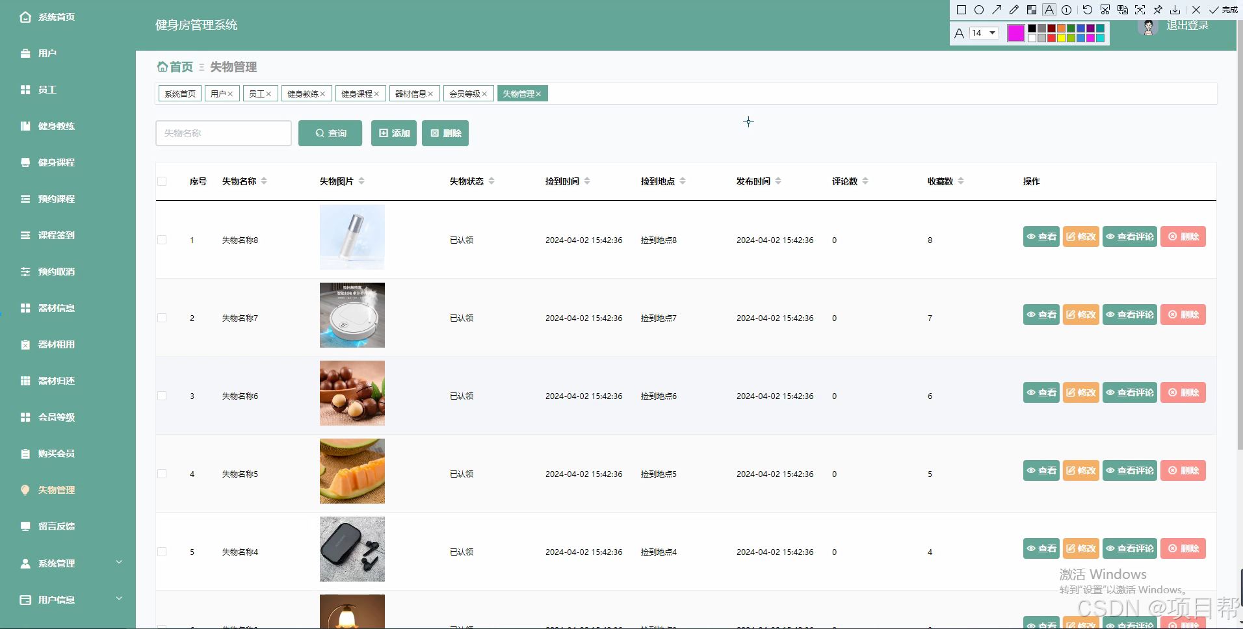The image size is (1243, 629).
Task: Select the numbered marker tool
Action: pos(1067,10)
